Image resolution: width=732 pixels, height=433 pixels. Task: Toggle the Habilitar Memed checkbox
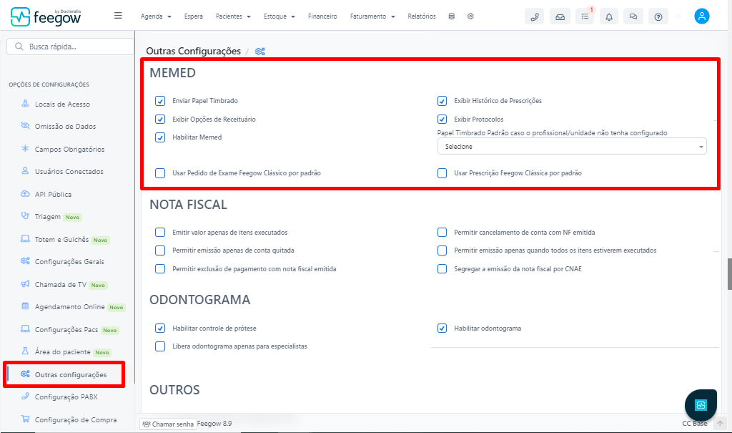coord(160,137)
